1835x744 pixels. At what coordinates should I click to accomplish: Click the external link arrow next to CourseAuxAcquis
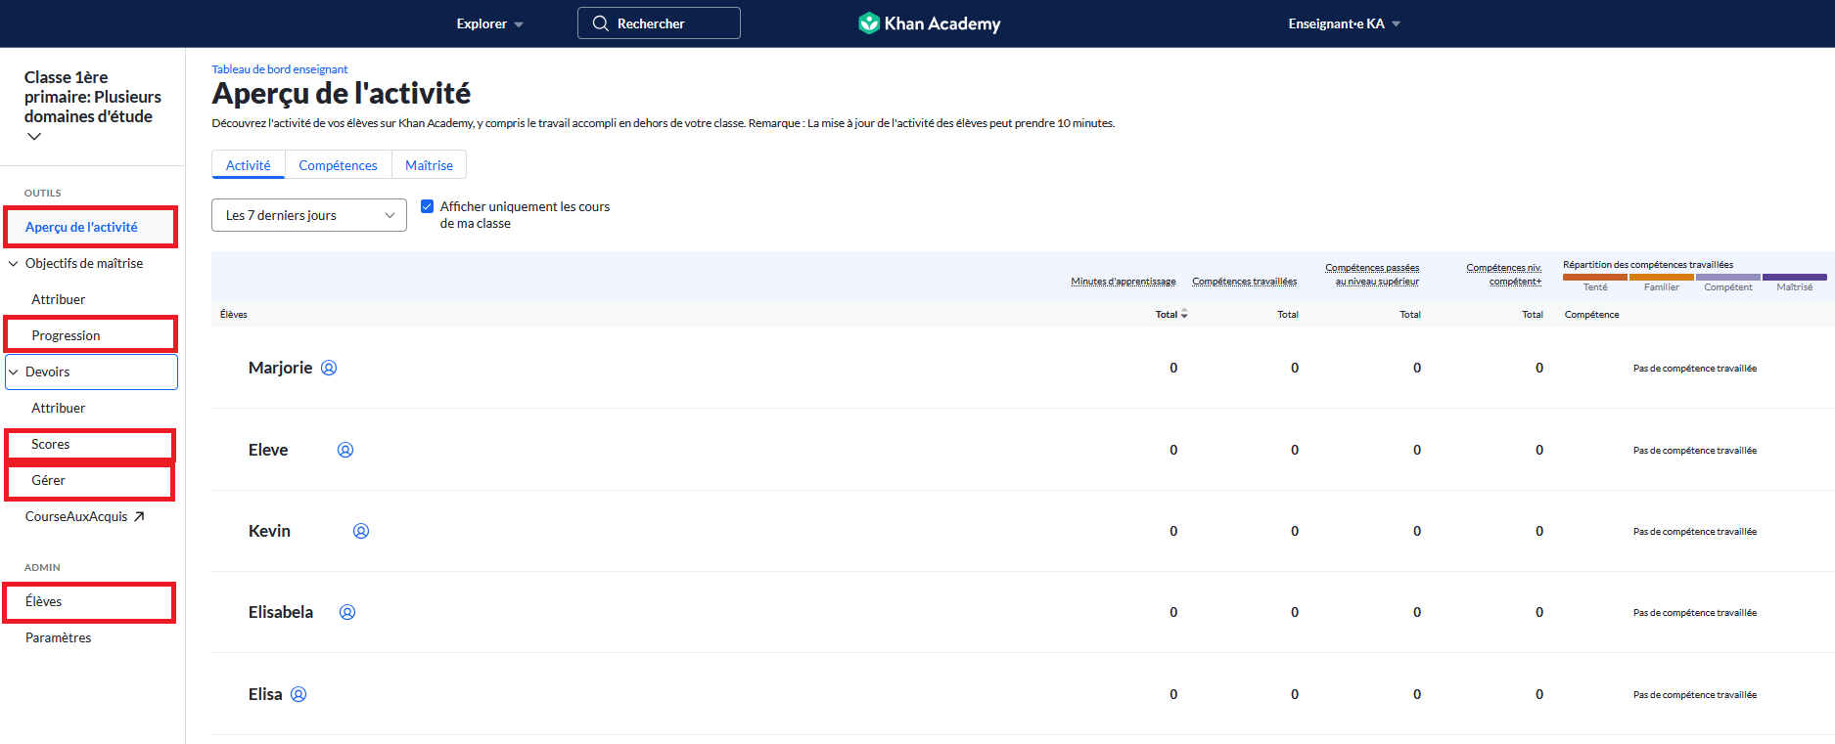coord(139,516)
